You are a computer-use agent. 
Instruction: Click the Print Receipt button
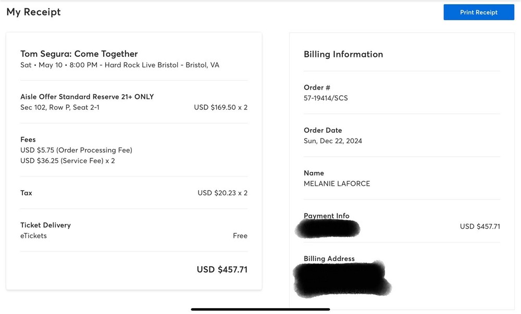tap(478, 12)
